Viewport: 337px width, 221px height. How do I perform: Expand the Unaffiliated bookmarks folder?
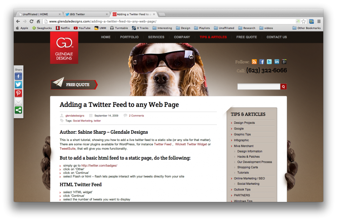click(x=224, y=28)
